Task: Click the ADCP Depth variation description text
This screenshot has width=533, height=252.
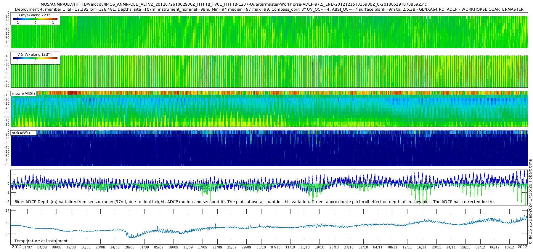Action: pyautogui.click(x=255, y=202)
